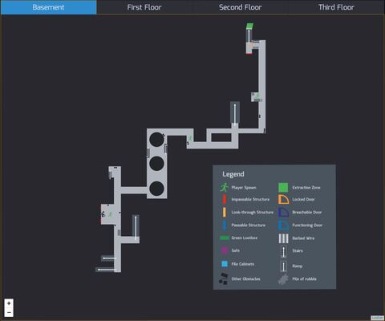Viewport: 385px width, 321px height.
Task: Click the "Ramp" legend label
Action: pos(298,266)
